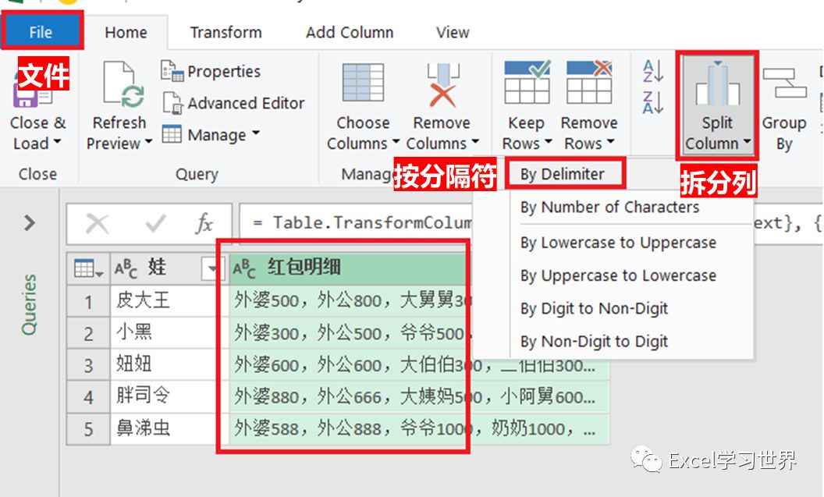The width and height of the screenshot is (824, 497).
Task: Open the Add Column ribbon tab
Action: (350, 33)
